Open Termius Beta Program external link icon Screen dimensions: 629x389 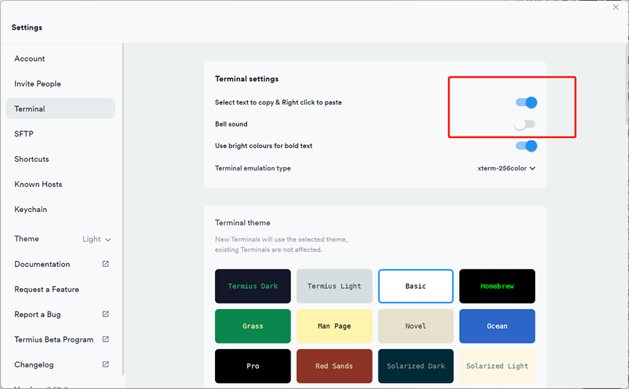point(105,339)
